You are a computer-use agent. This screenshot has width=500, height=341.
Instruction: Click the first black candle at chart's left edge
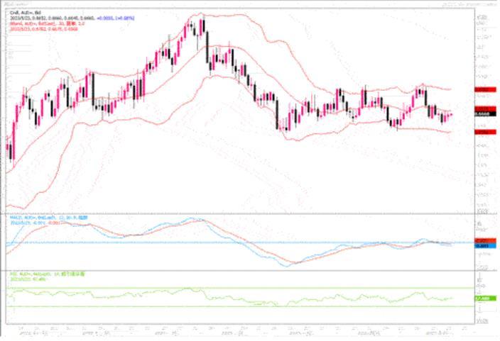pyautogui.click(x=11, y=152)
